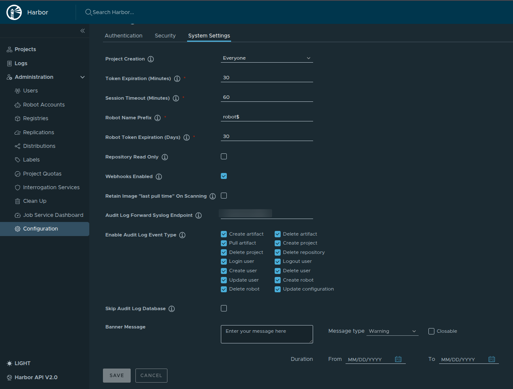Open the Project Creation dropdown
This screenshot has height=389, width=513.
(x=267, y=58)
